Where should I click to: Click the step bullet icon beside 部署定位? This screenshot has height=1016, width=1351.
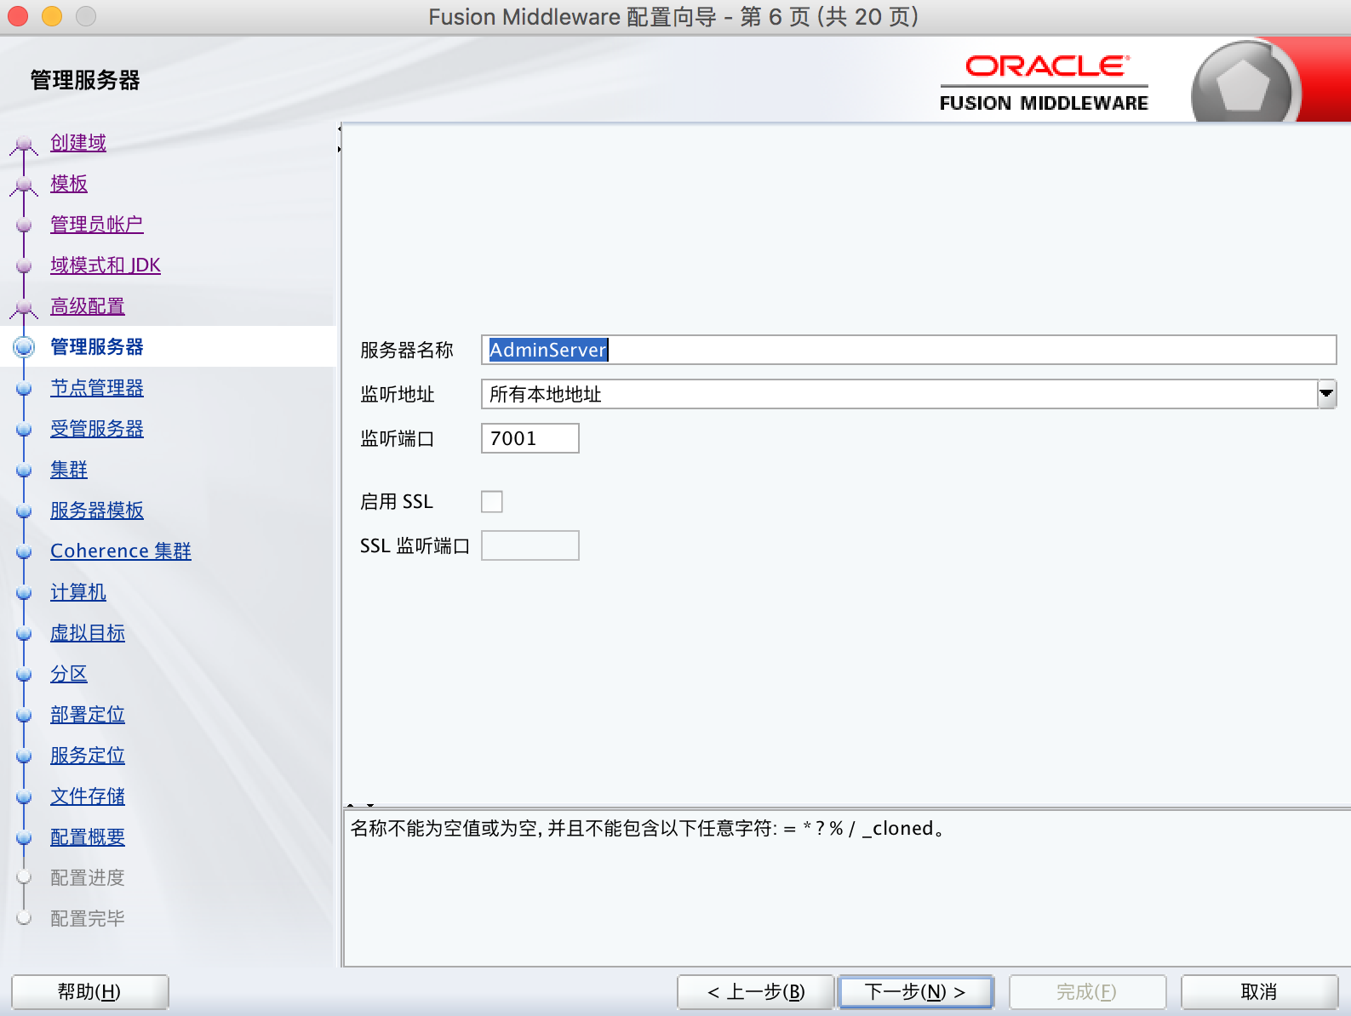(x=24, y=716)
